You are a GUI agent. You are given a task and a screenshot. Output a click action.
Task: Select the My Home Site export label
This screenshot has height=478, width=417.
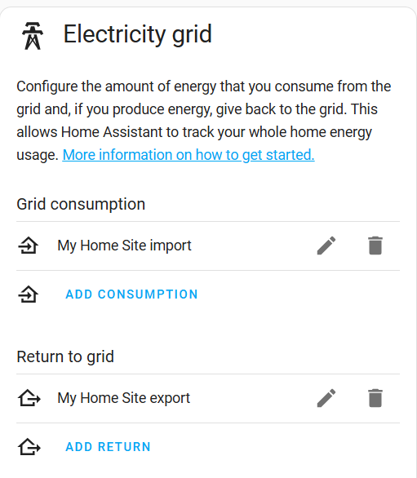124,398
